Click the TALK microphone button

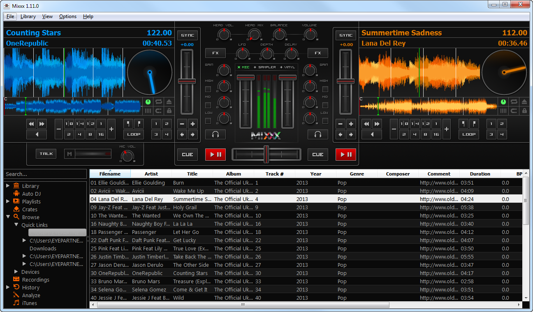click(46, 154)
